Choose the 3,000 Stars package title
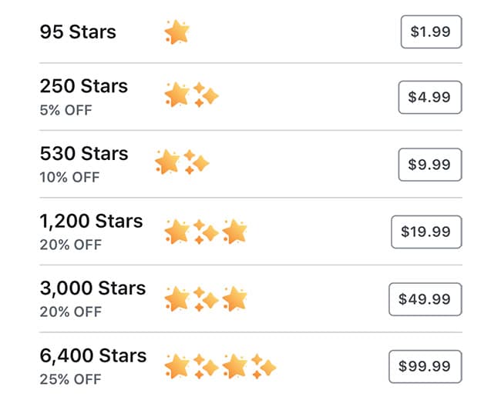 (x=92, y=288)
